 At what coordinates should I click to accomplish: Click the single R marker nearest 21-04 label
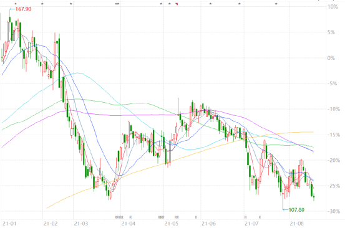coord(130,217)
